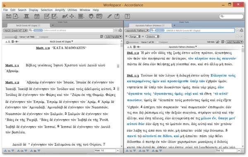
Task: Open the Did. 1:2 reference dropdown arrow
Action: click(x=239, y=150)
